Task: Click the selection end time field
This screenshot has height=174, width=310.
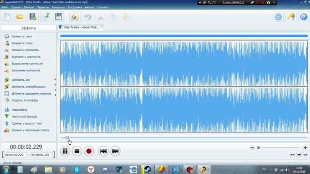Action: 42,155
